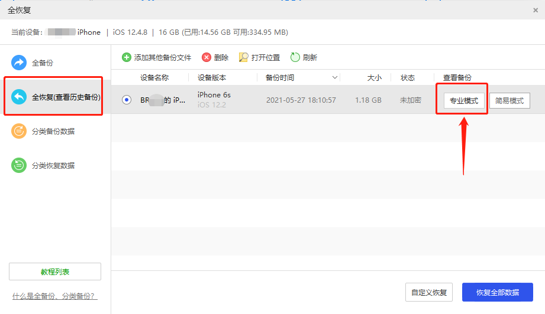Click the green plus add-backup icon
The image size is (545, 314).
tap(127, 57)
